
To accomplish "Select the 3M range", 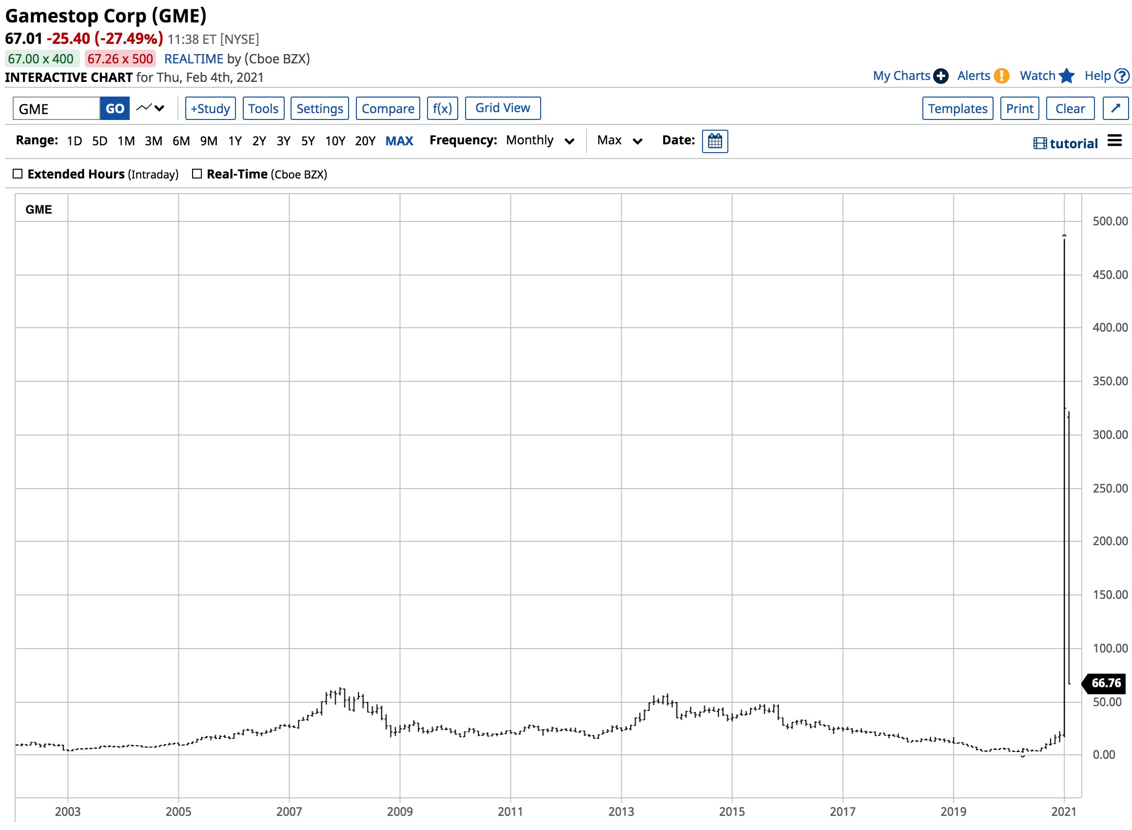I will click(x=153, y=140).
